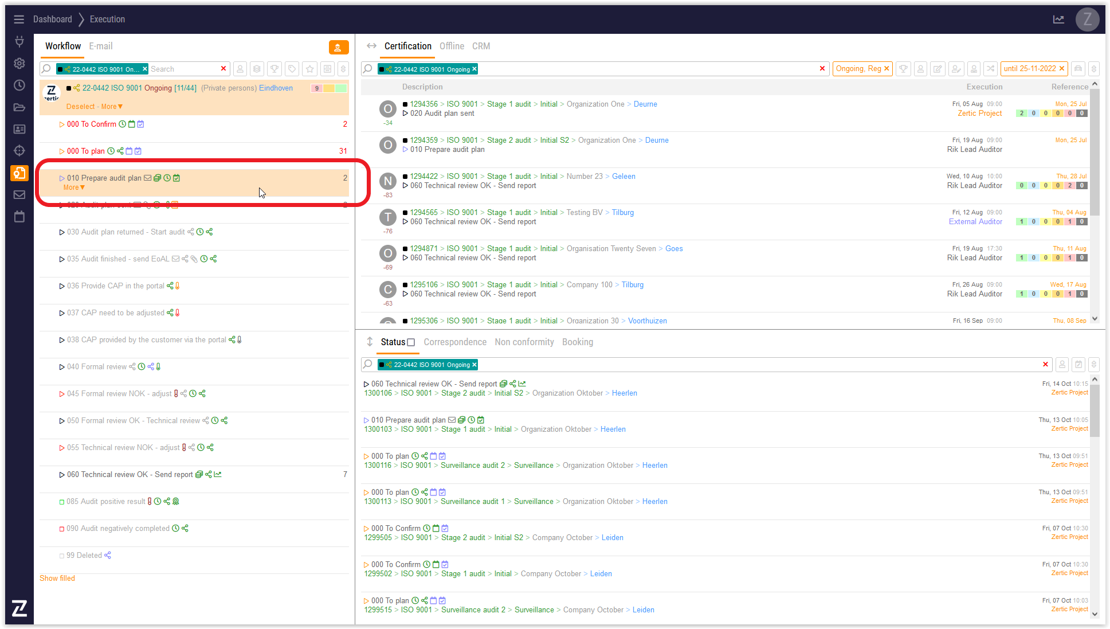Click the tag filter icon in Workflow panel
Viewport: 1110px width, 629px height.
click(x=292, y=69)
